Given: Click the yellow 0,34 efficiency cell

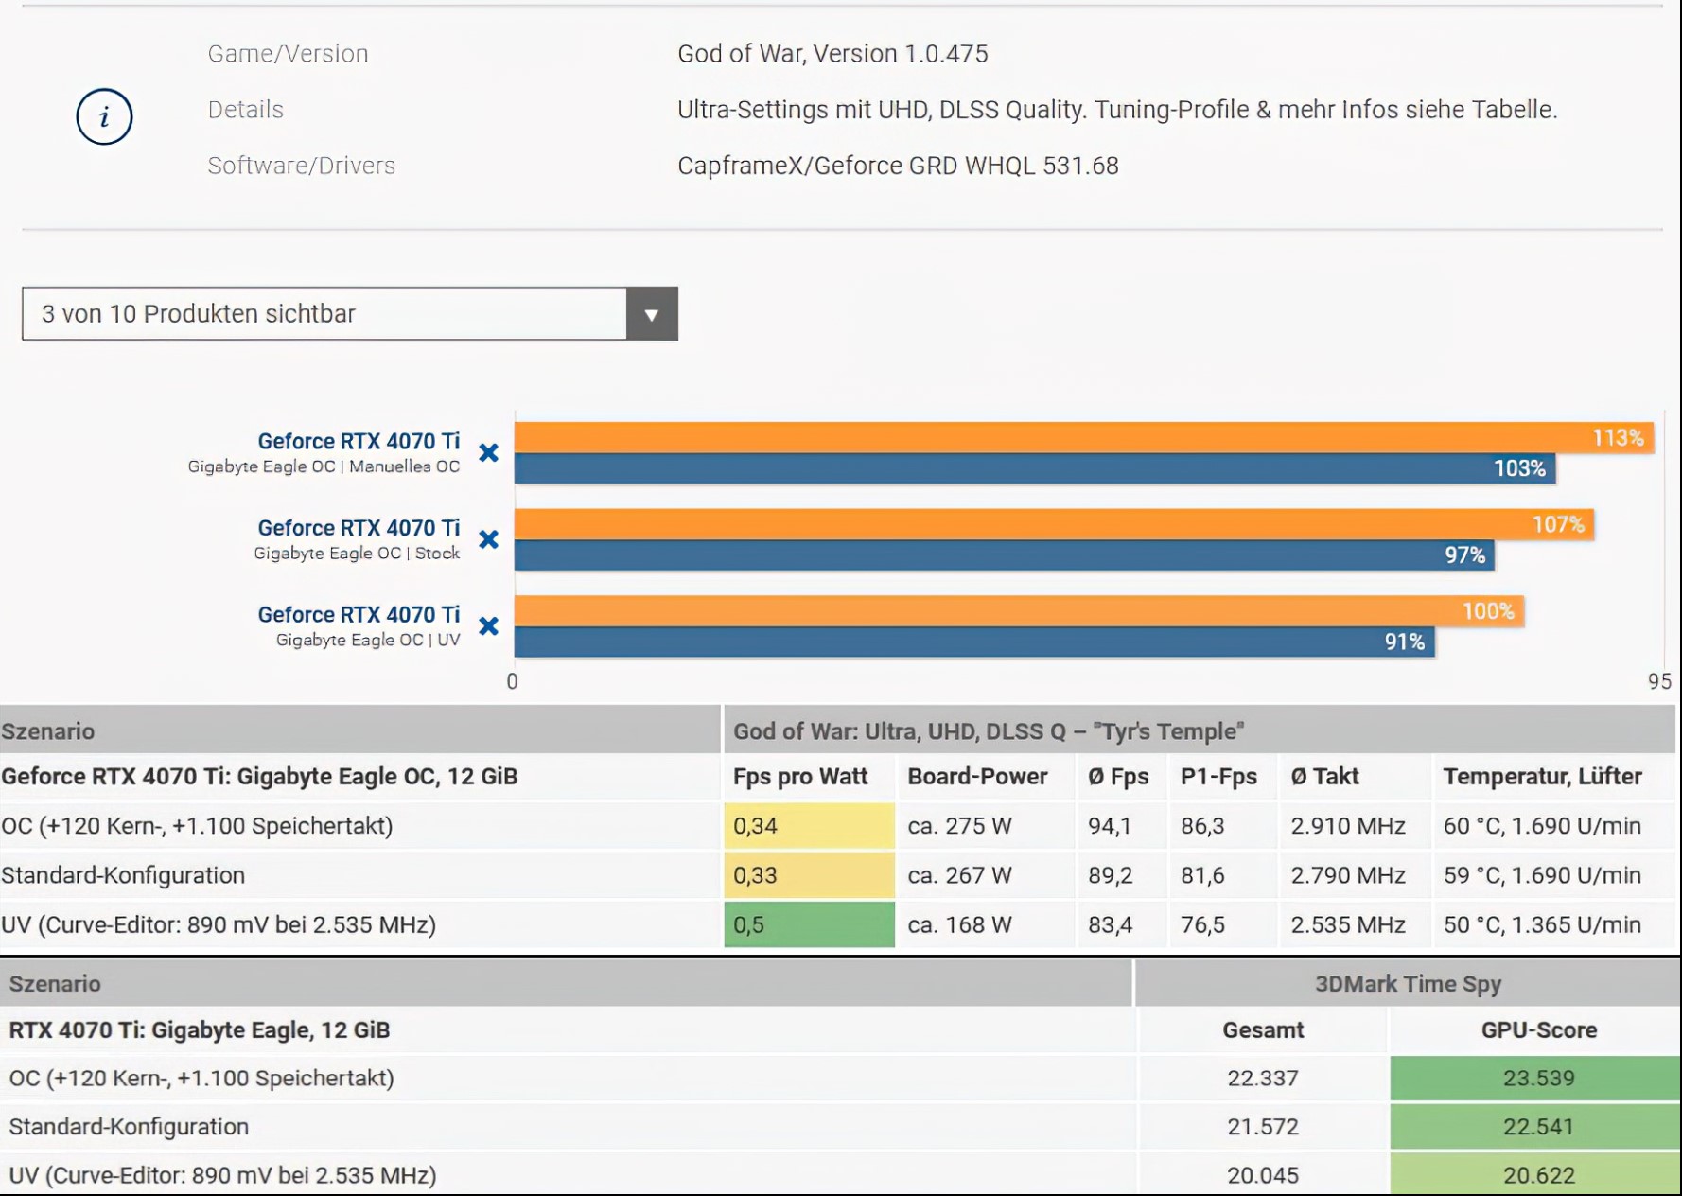Looking at the screenshot, I should [809, 826].
